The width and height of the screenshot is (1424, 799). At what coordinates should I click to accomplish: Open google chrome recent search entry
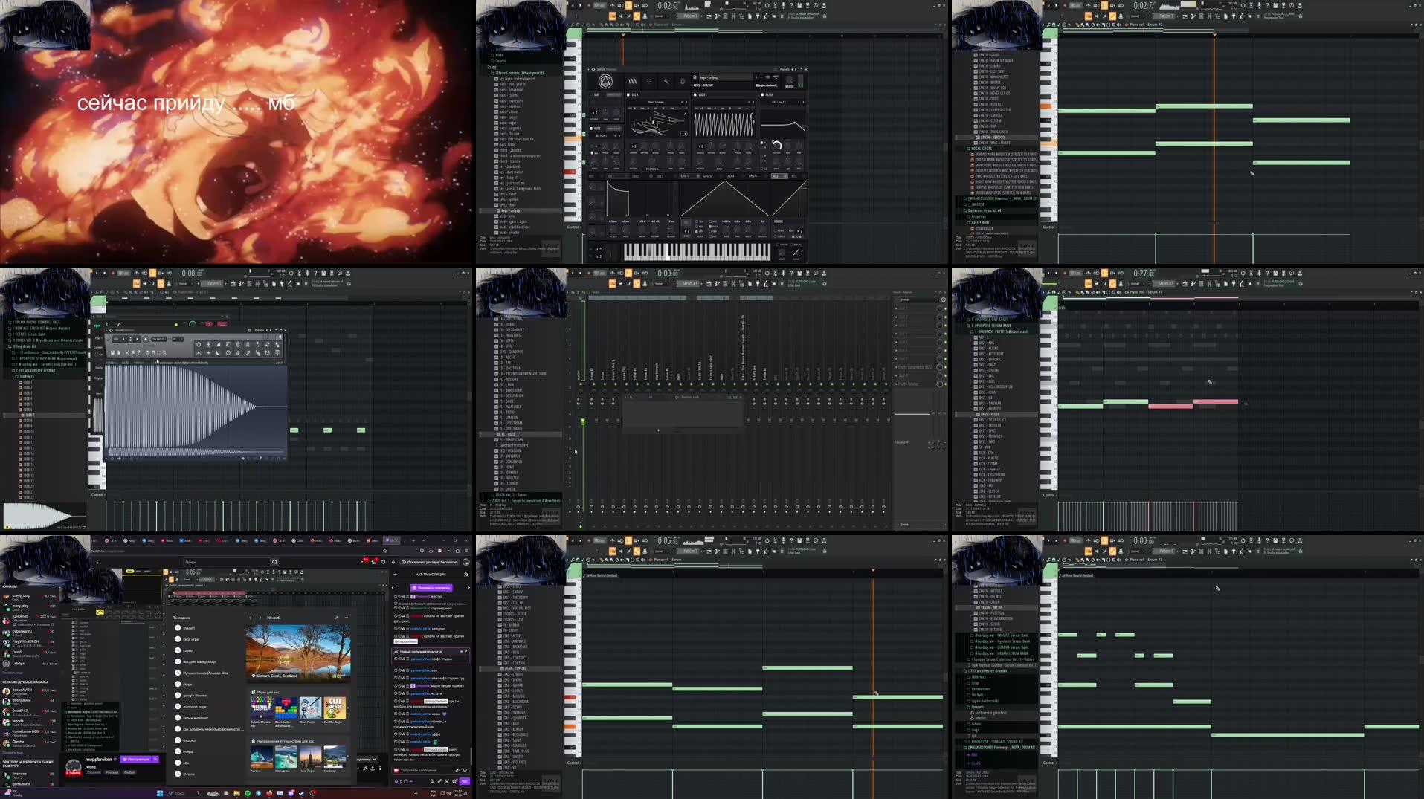196,696
